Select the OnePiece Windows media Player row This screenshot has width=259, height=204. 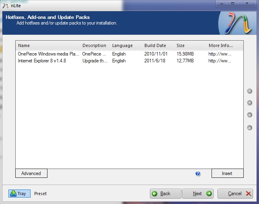pyautogui.click(x=129, y=54)
